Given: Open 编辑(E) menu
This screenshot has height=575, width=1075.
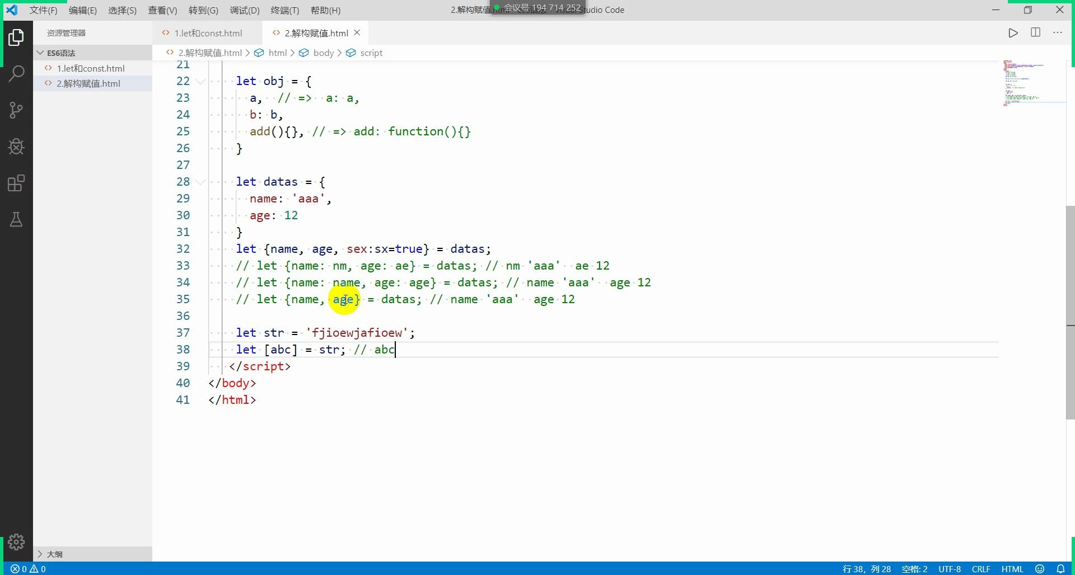Looking at the screenshot, I should [83, 10].
